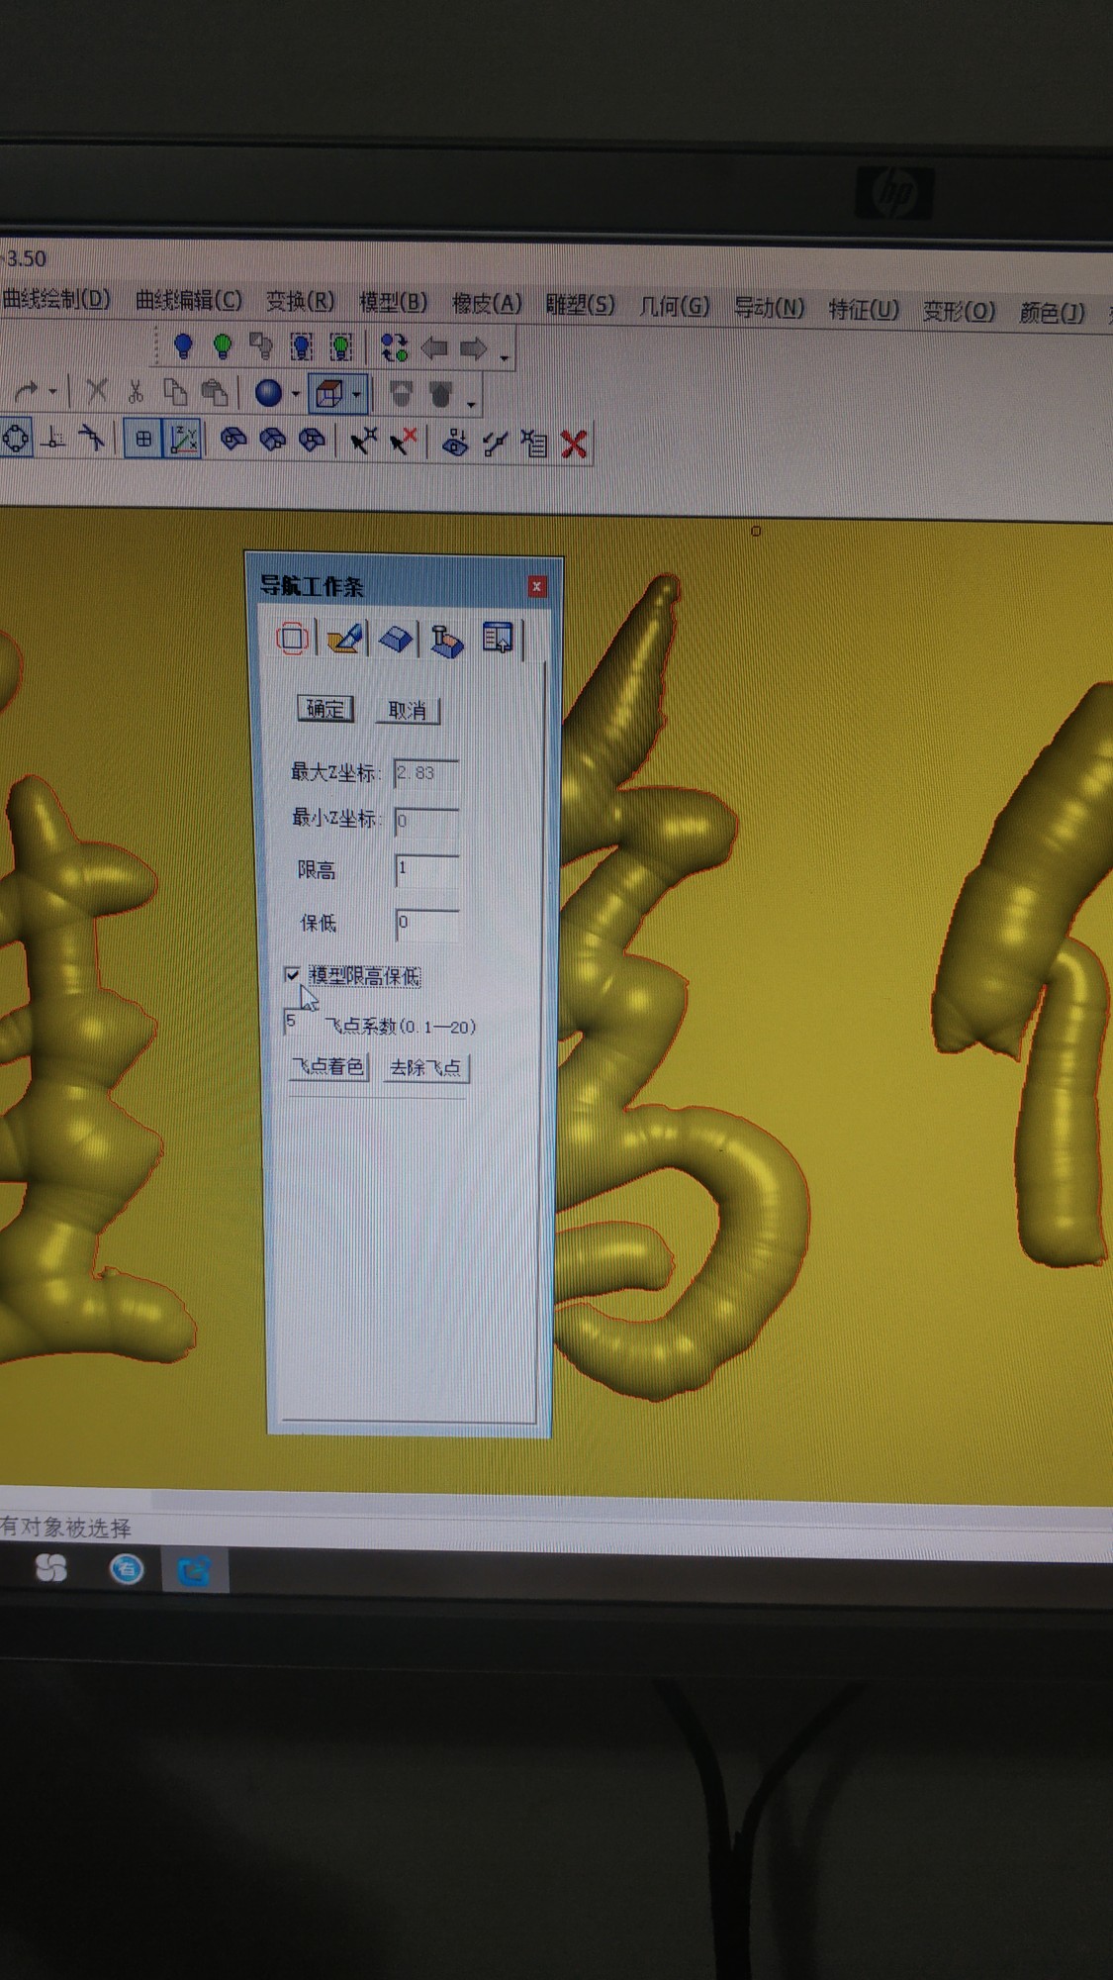Click the second blue 3D block icon
Viewport: 1113px width, 1980px height.
(272, 441)
